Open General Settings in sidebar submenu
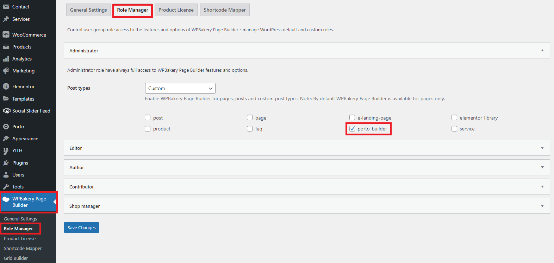Viewport: 554px width, 263px height. pyautogui.click(x=20, y=219)
